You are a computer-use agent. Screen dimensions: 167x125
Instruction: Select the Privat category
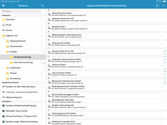(x=23, y=25)
